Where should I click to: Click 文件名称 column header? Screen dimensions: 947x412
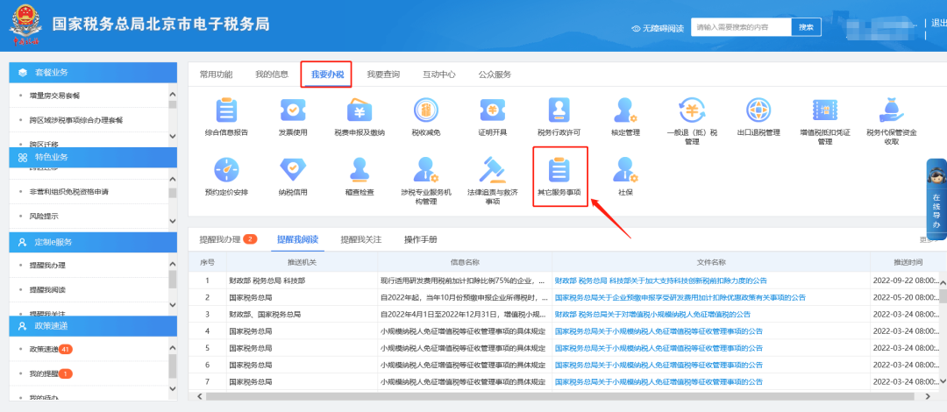pyautogui.click(x=711, y=262)
